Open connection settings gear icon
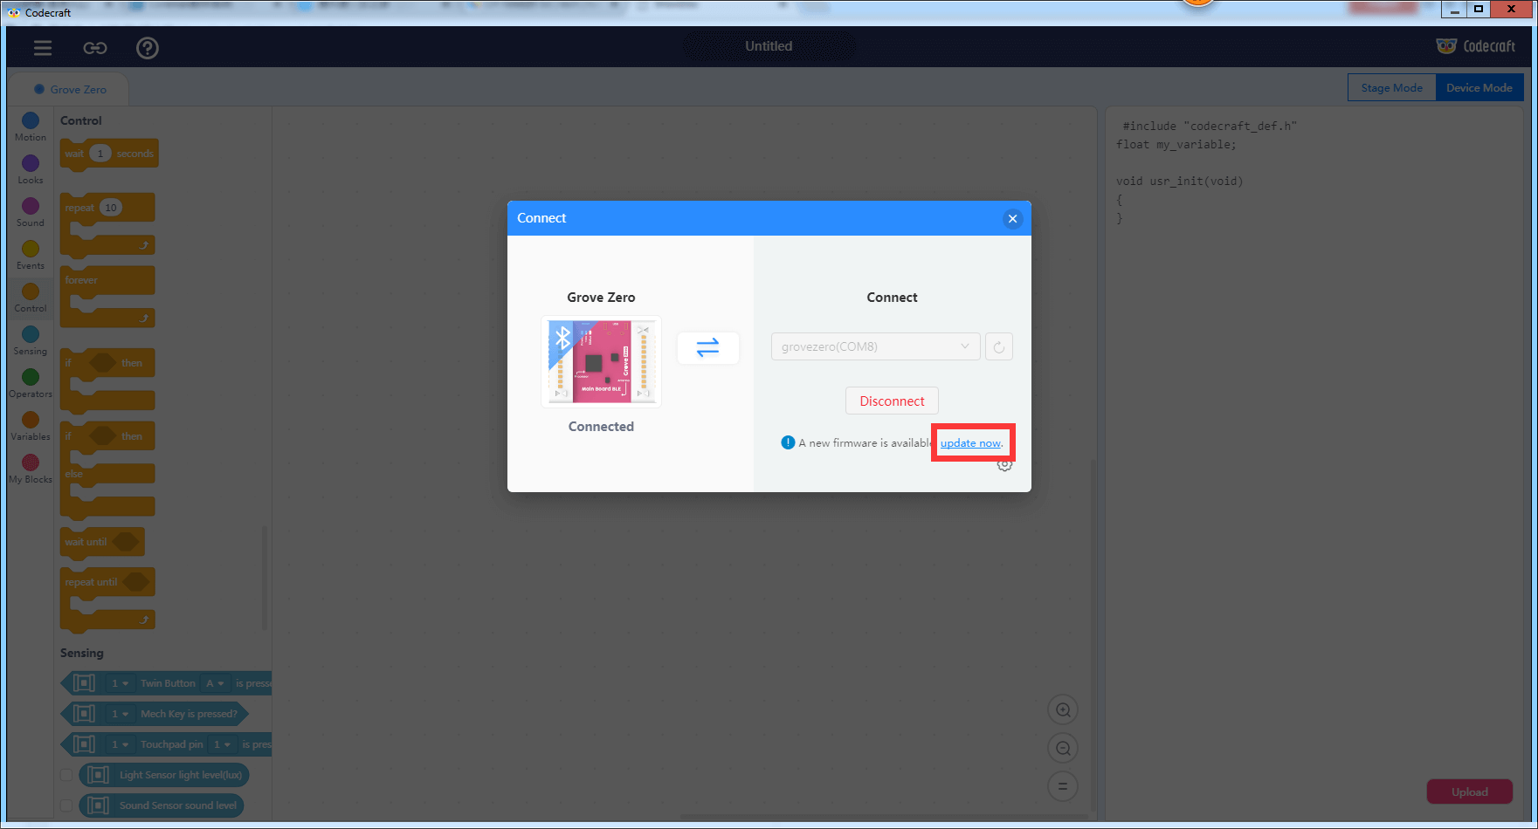This screenshot has width=1538, height=829. (x=1005, y=465)
